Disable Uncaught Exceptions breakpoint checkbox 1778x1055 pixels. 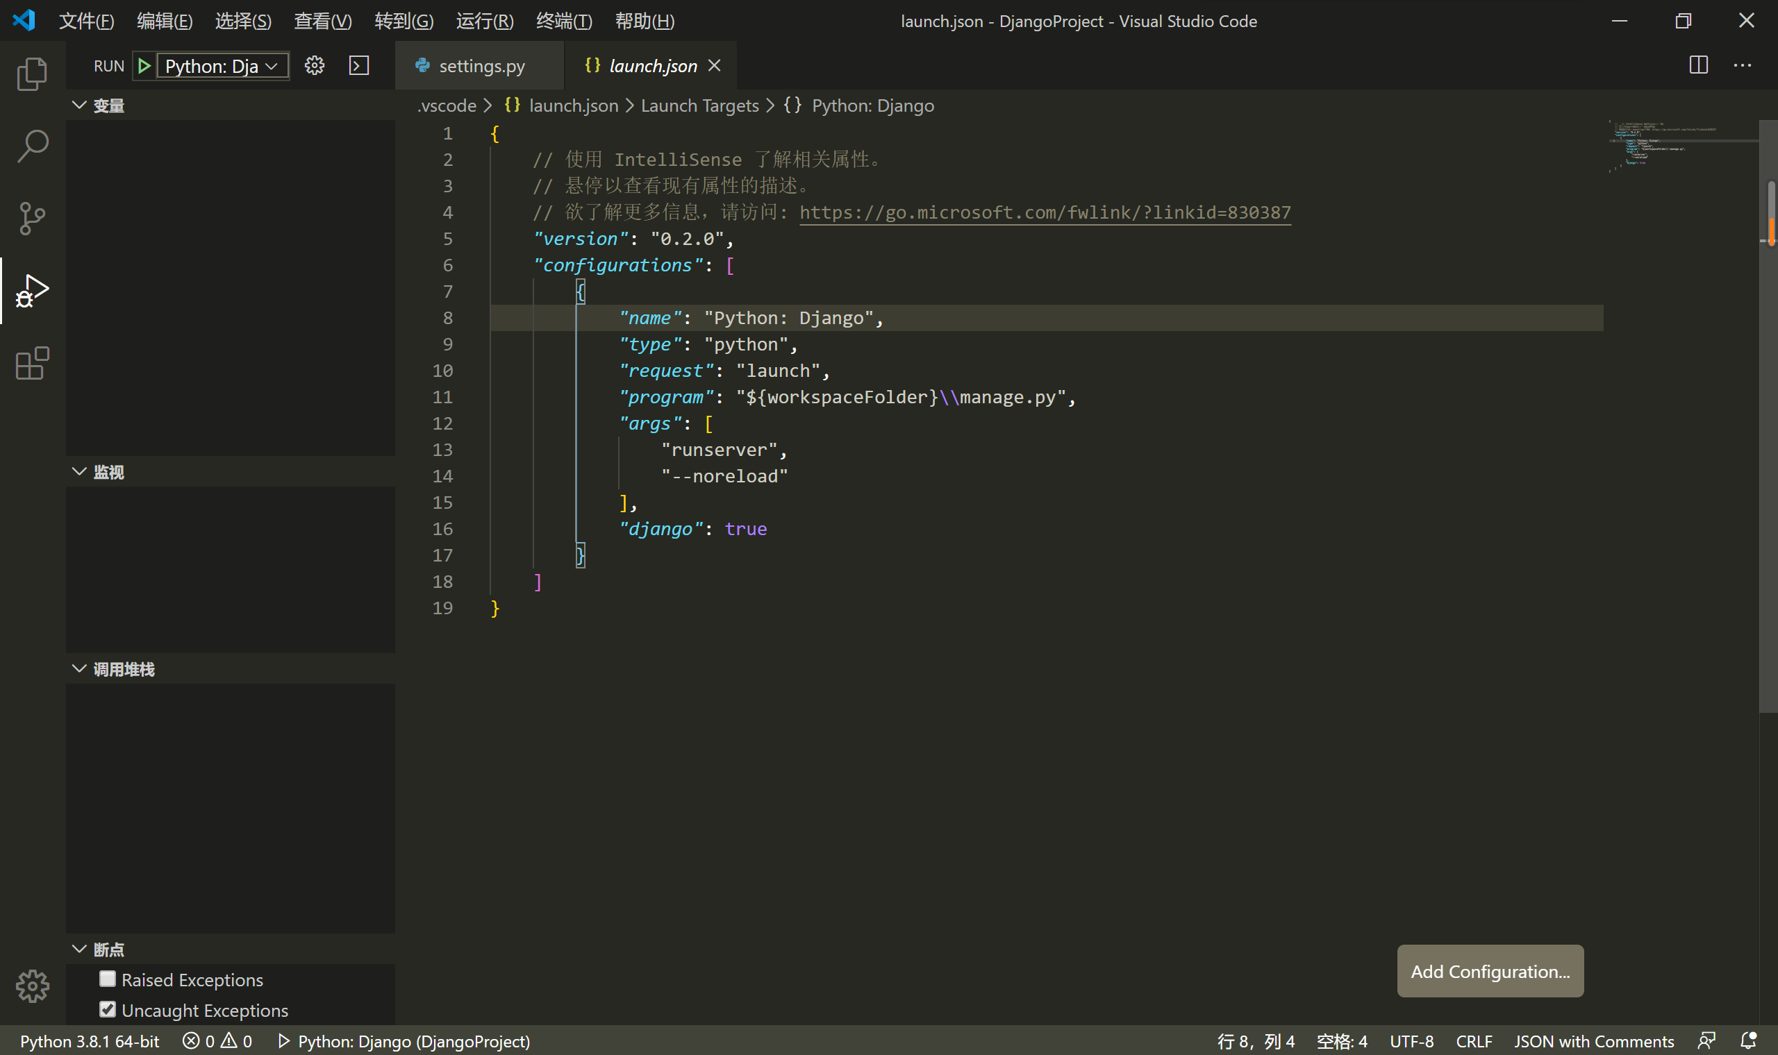[108, 1009]
